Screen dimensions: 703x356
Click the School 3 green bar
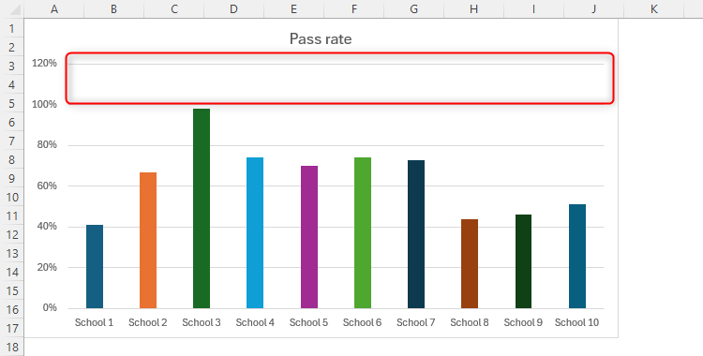(x=202, y=209)
